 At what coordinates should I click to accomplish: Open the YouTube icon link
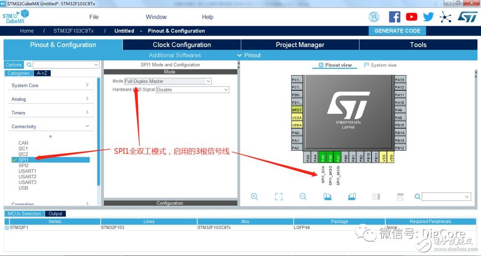(x=412, y=17)
